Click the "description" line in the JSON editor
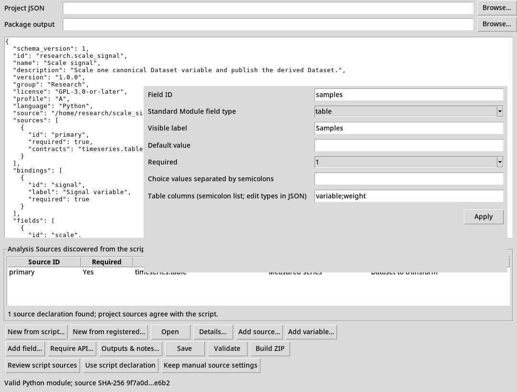The image size is (517, 392). pyautogui.click(x=180, y=70)
